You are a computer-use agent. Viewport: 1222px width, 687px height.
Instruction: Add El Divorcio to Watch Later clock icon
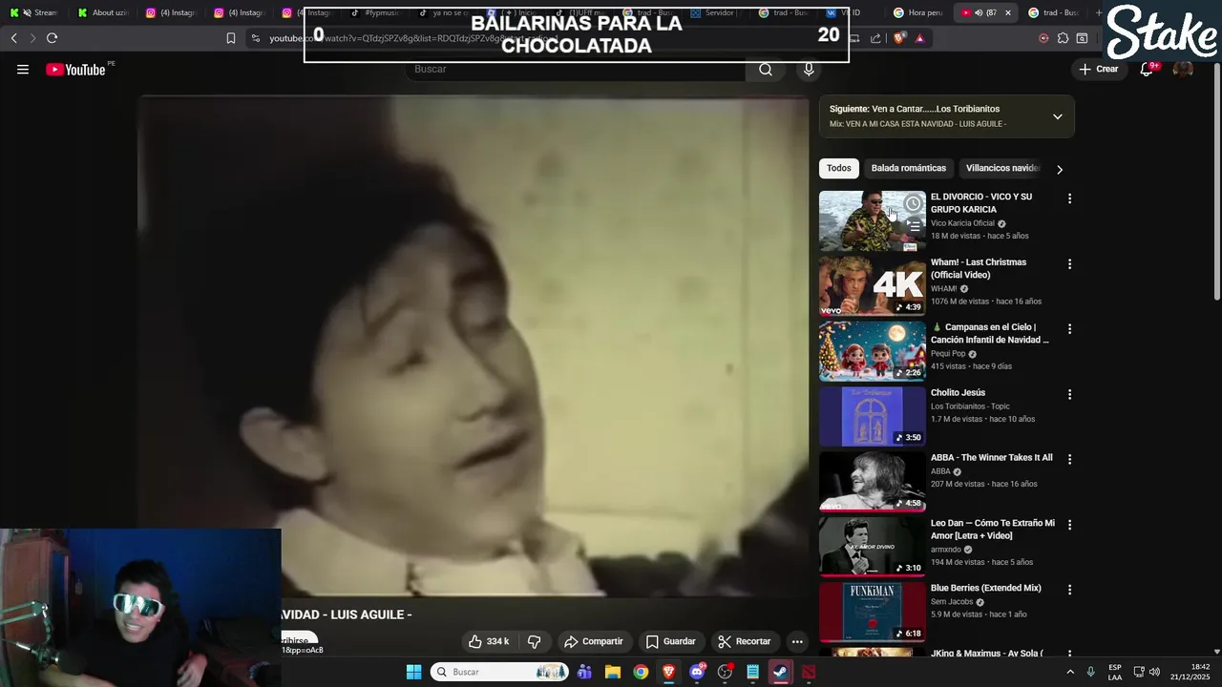coord(913,203)
